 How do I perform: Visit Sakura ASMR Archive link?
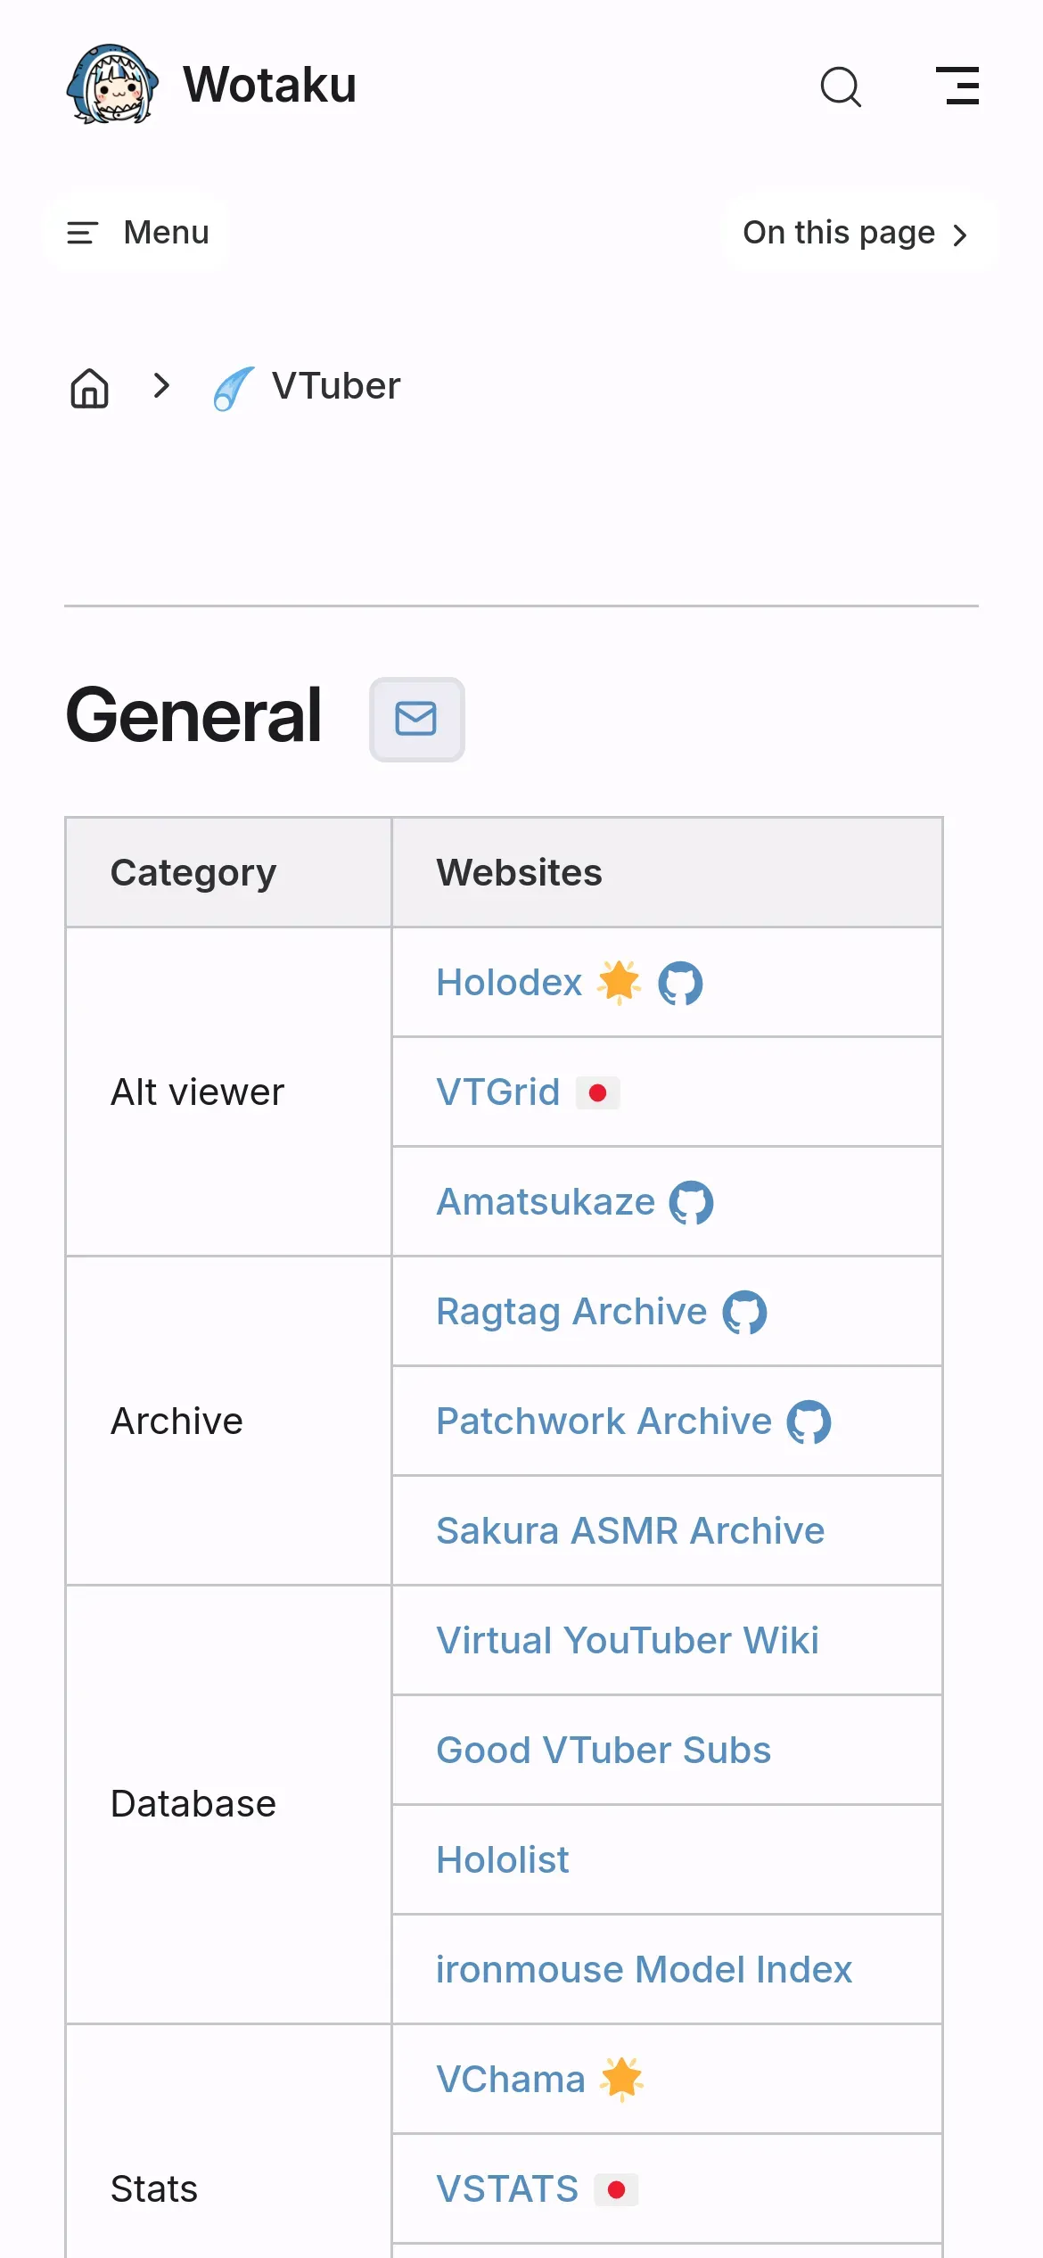tap(629, 1531)
